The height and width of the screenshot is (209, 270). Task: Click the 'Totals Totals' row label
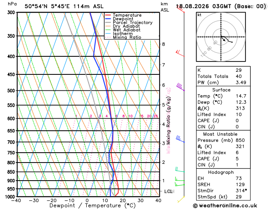pyautogui.click(x=213, y=77)
